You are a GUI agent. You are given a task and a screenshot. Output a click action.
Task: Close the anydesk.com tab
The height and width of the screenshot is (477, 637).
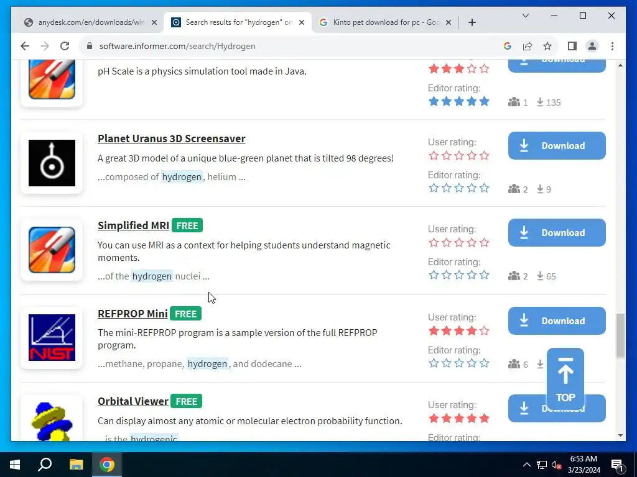pyautogui.click(x=154, y=23)
